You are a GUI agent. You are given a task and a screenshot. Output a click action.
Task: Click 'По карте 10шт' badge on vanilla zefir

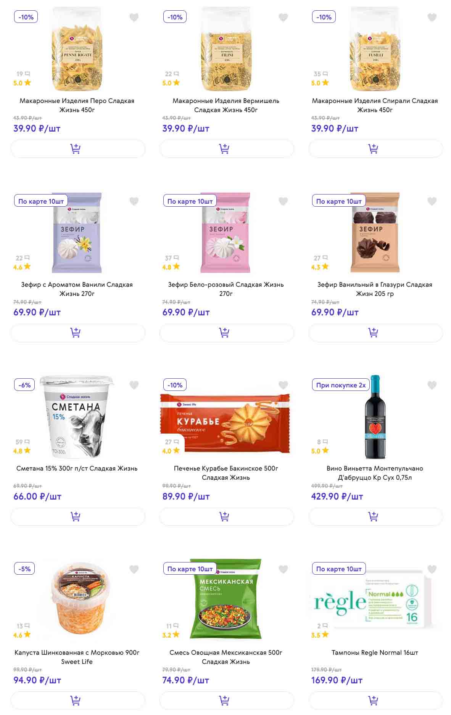[x=41, y=201]
